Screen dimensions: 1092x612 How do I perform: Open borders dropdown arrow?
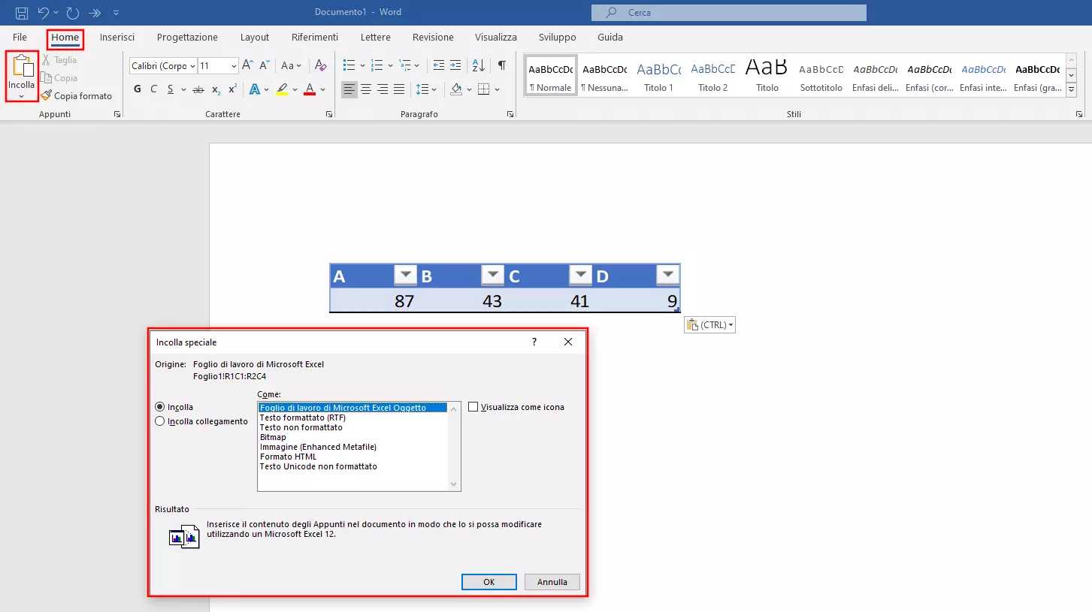tap(498, 89)
